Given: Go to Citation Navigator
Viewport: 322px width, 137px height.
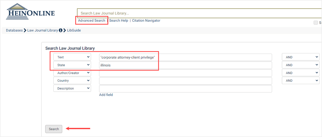Looking at the screenshot, I should click(x=146, y=21).
